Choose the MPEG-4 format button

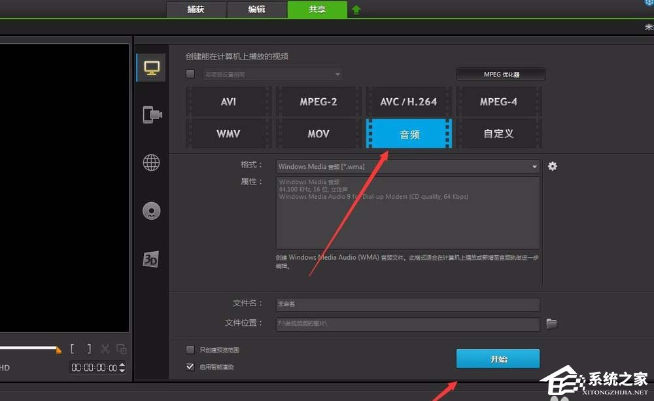(x=498, y=102)
